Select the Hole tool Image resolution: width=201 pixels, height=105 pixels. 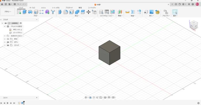pyautogui.click(x=36, y=12)
